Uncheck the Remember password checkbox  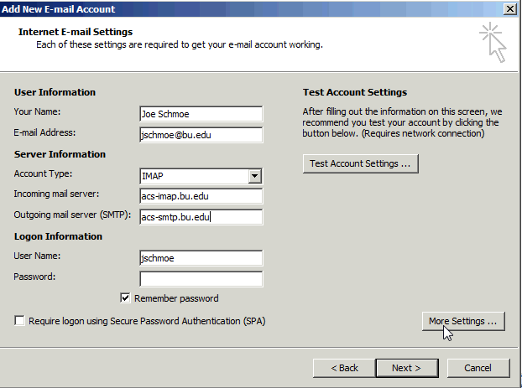tap(125, 298)
